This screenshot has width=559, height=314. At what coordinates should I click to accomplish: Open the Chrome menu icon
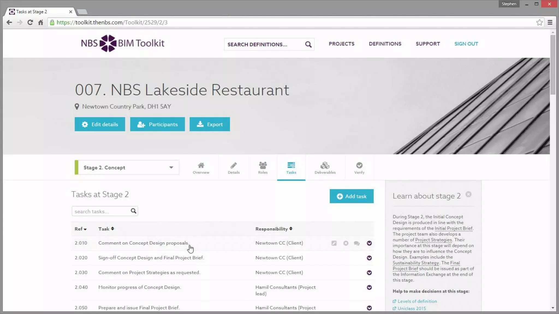[x=550, y=22]
